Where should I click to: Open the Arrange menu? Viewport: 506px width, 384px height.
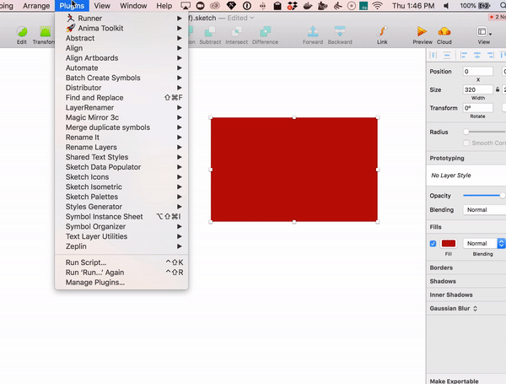coord(36,6)
